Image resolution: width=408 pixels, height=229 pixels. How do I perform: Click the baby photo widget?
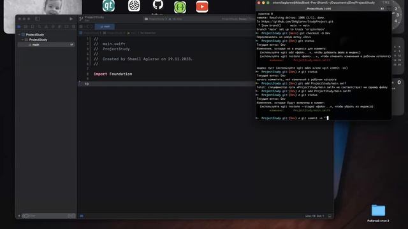43,7
